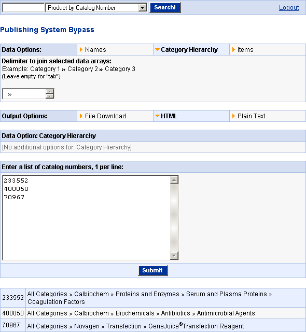306x332 pixels.
Task: Click the orange arrow beside Plain Text
Action: [233, 116]
